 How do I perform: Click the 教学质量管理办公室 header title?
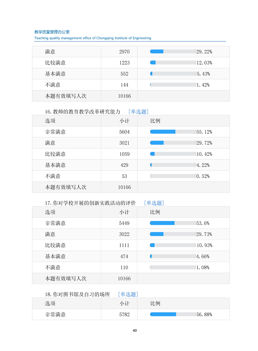[x=52, y=32]
